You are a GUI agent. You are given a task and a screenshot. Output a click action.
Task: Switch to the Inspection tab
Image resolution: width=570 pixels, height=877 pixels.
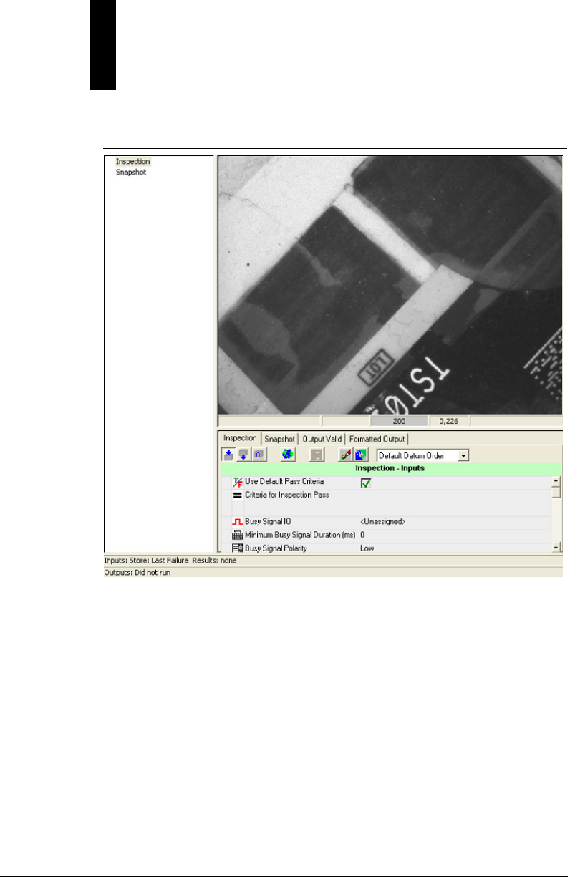240,437
